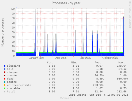Click the 'April 2025' x-axis label
This screenshot has height=101, width=132.
[61, 58]
